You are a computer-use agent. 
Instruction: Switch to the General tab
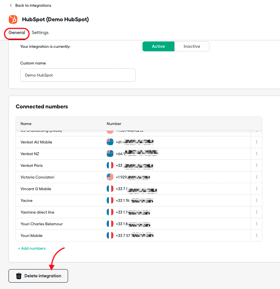tap(17, 33)
